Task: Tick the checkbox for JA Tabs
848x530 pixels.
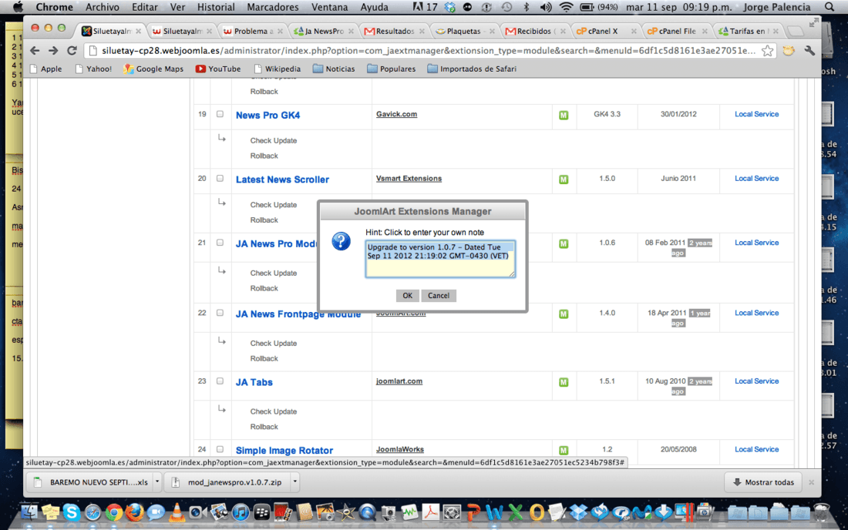Action: click(220, 381)
